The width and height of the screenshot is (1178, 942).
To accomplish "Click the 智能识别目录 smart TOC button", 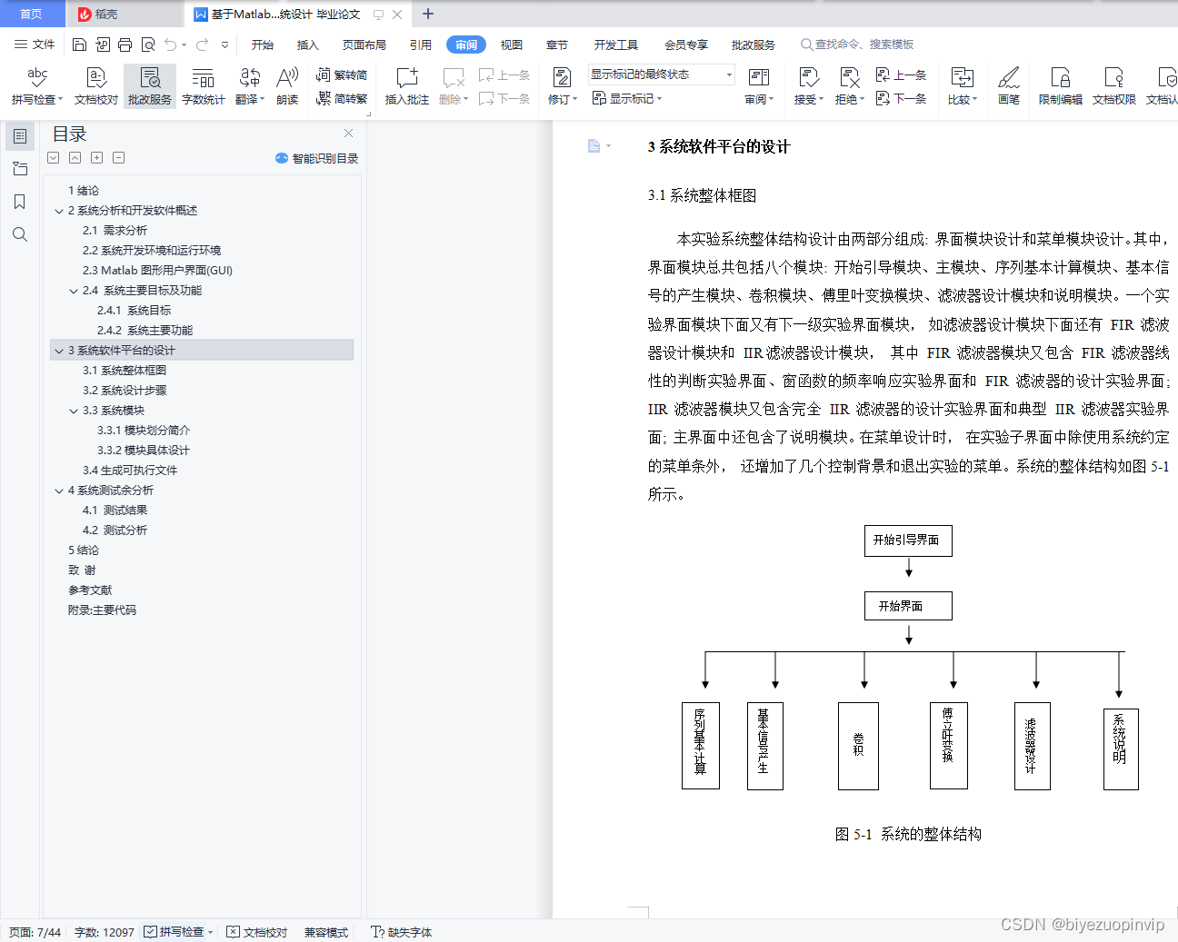I will pyautogui.click(x=317, y=158).
